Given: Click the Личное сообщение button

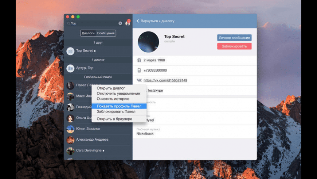Looking at the screenshot, I should (x=234, y=38).
